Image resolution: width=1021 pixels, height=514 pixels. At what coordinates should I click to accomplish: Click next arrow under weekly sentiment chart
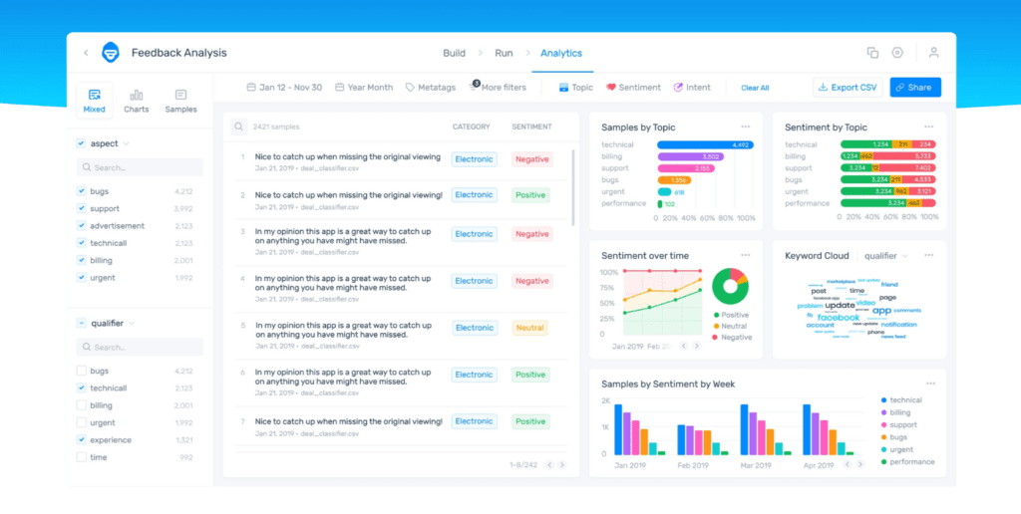pyautogui.click(x=860, y=464)
